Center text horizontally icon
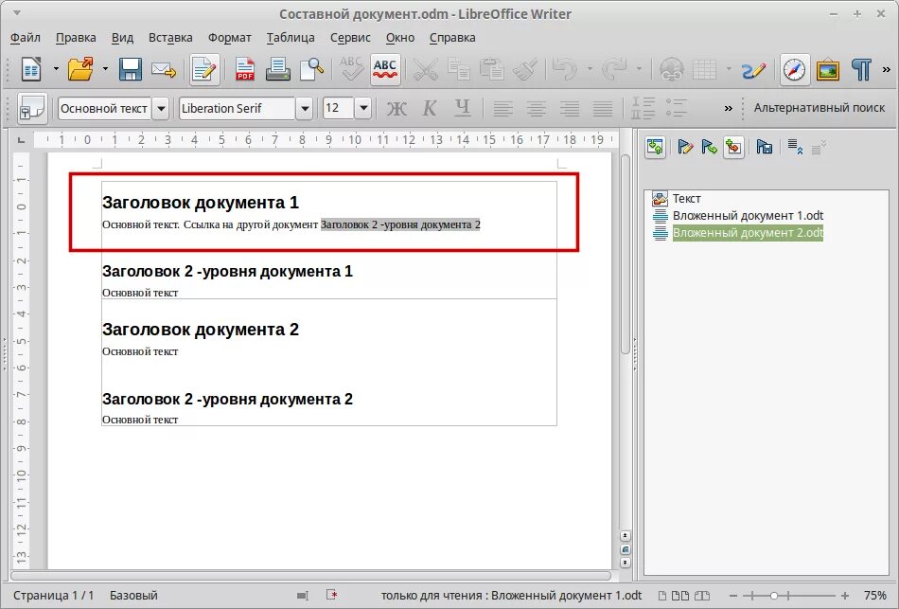Screen dimensions: 899x609 536,108
